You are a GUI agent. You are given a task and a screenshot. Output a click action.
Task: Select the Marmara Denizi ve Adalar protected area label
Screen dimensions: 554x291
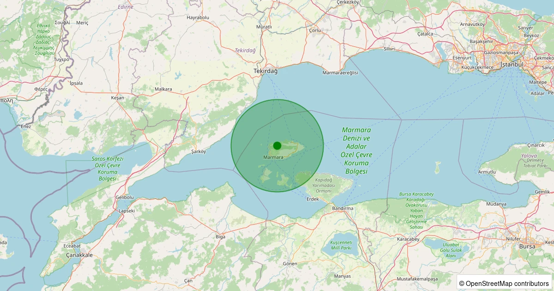coord(356,151)
